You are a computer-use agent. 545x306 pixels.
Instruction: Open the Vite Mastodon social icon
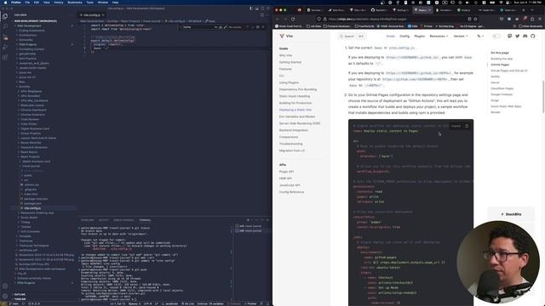(x=509, y=36)
